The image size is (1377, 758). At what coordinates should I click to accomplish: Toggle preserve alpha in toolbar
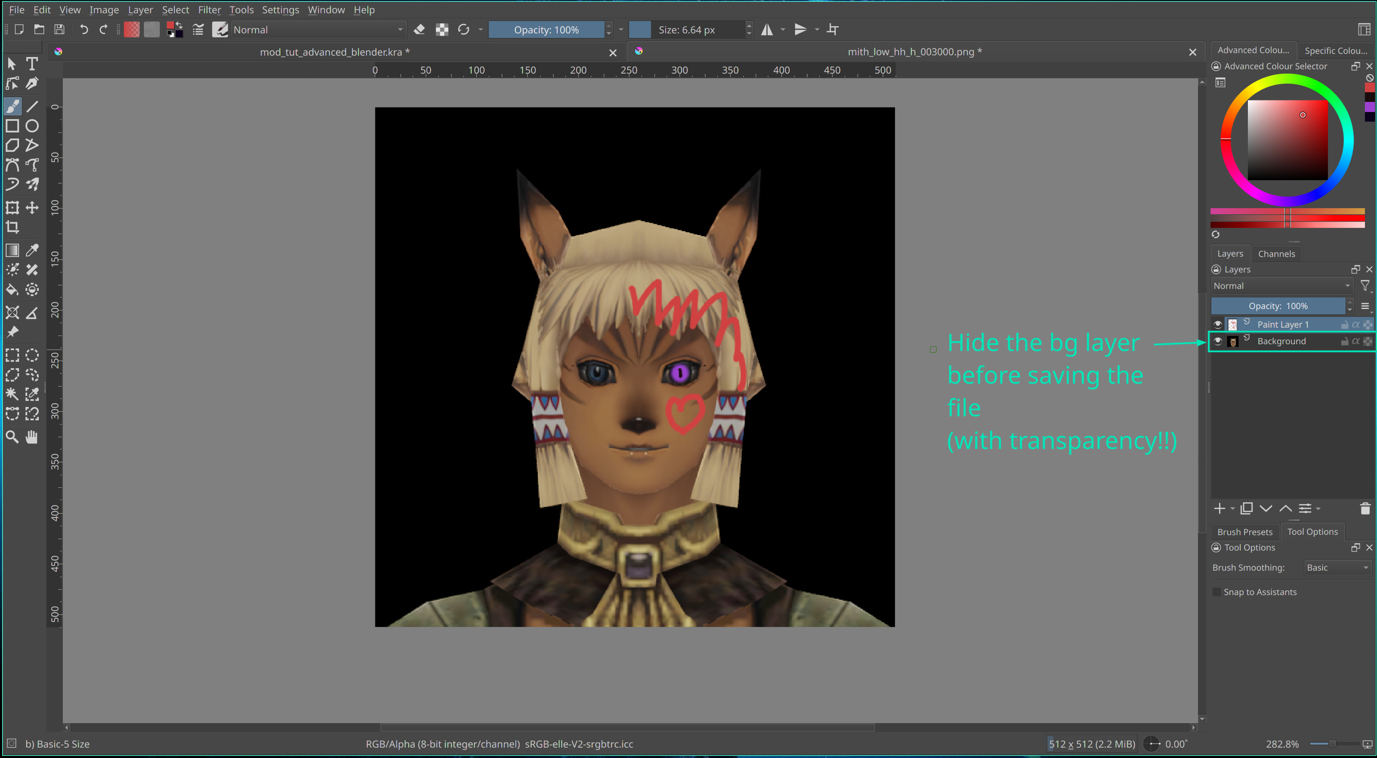click(442, 29)
